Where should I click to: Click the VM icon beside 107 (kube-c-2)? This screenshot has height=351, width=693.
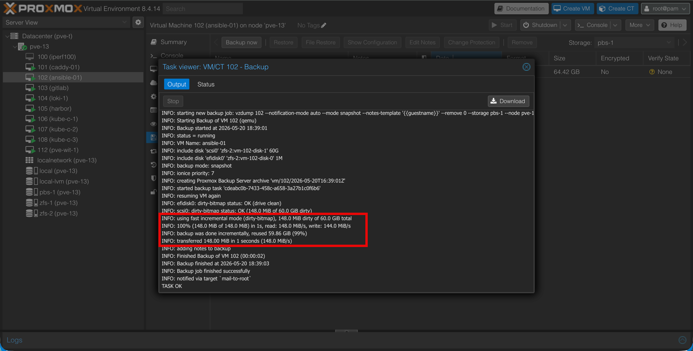coord(30,129)
